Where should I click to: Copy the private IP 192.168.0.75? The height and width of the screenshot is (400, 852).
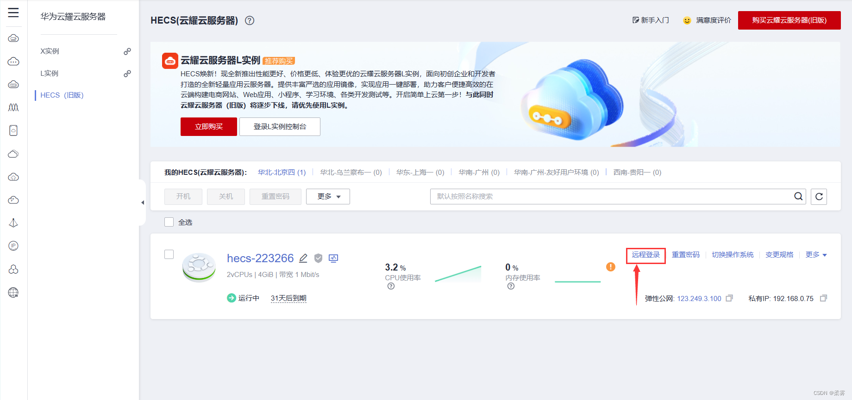point(823,298)
